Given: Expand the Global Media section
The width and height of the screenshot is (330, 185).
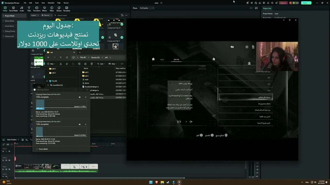Looking at the screenshot, I should 3,21.
